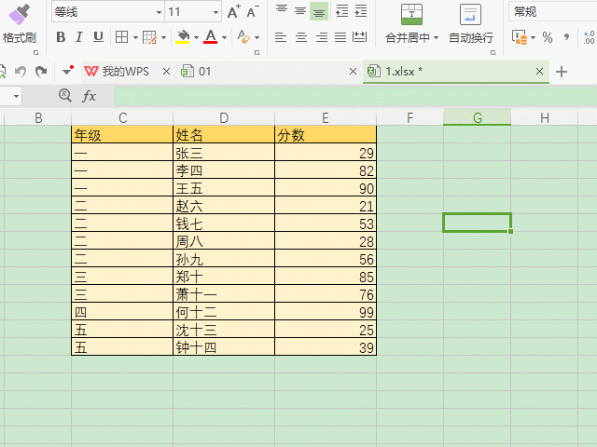597x447 pixels.
Task: Add a new tab with plus button
Action: tap(562, 72)
